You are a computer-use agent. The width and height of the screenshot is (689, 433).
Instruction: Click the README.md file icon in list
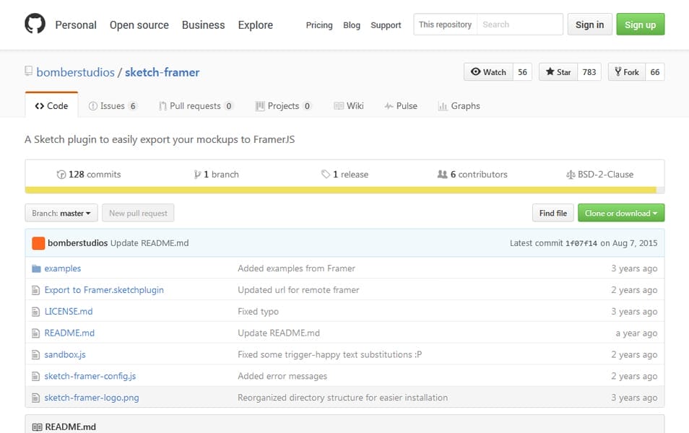(36, 333)
